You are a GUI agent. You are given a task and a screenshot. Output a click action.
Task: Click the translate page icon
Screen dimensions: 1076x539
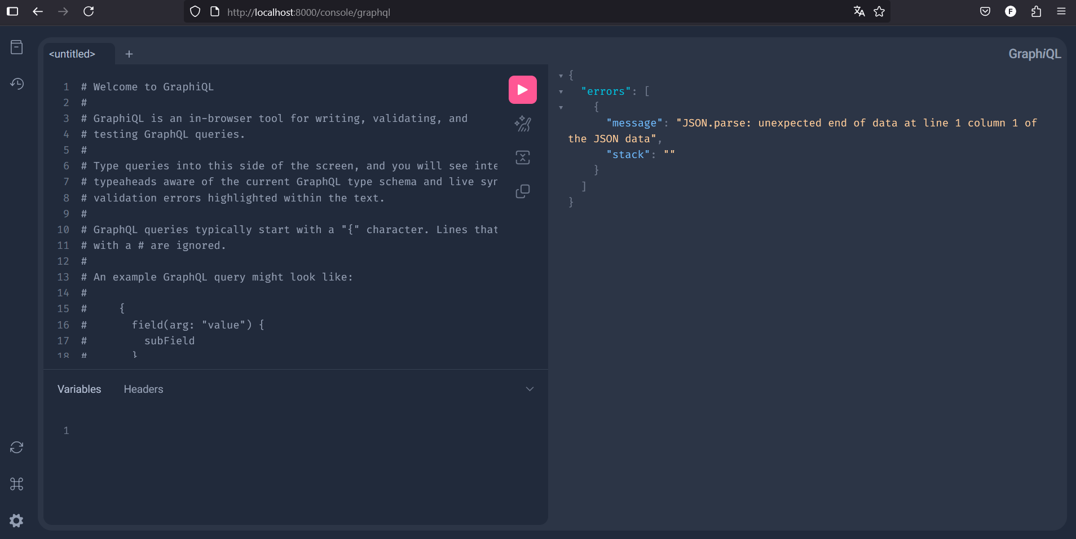click(859, 12)
